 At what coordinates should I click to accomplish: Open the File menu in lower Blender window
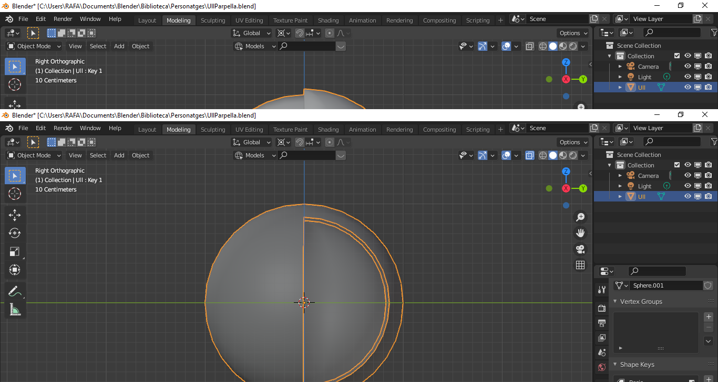point(23,128)
